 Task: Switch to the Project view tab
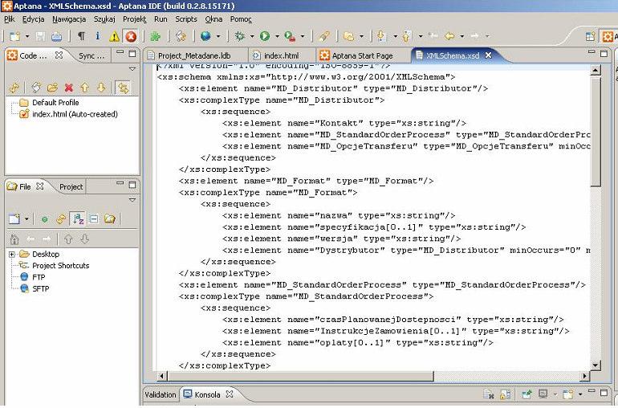pos(71,186)
